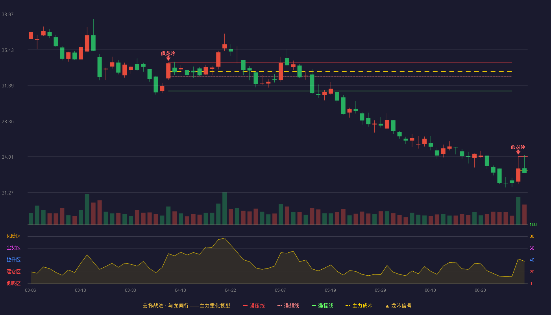The height and width of the screenshot is (315, 551).
Task: Toggle the 强压线 legend entry
Action: pos(254,306)
